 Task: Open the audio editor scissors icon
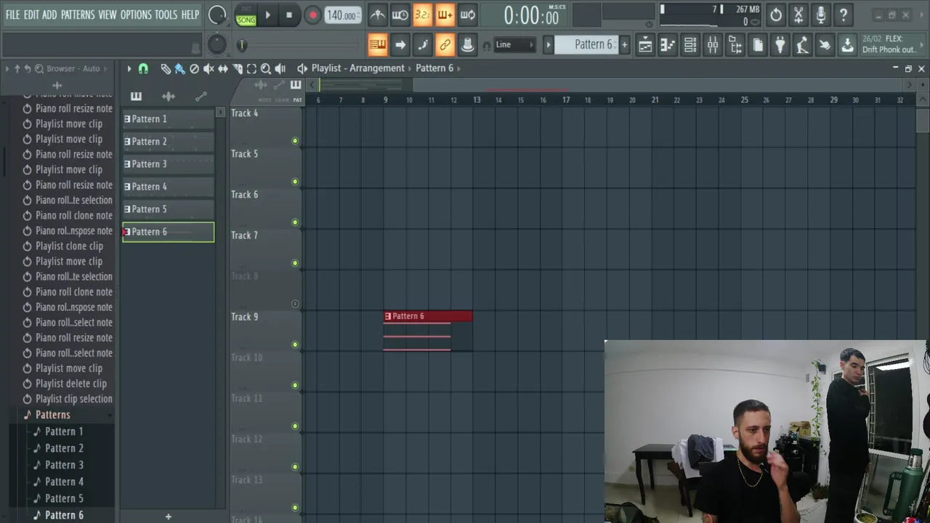pos(798,15)
